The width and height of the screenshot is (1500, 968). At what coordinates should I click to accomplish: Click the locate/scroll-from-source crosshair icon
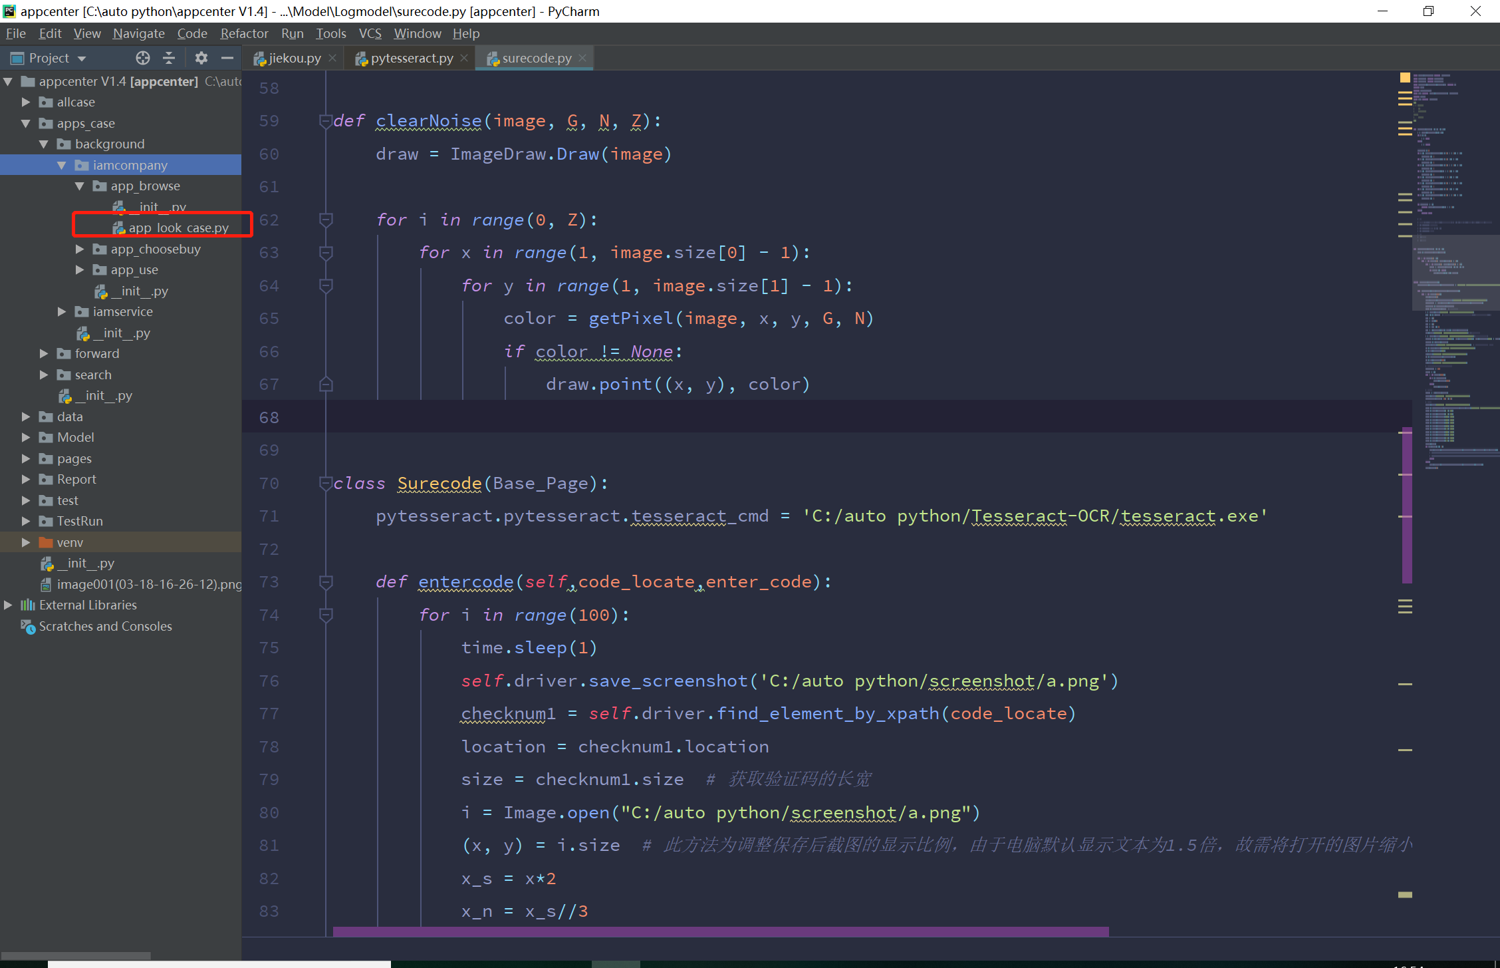[x=142, y=58]
